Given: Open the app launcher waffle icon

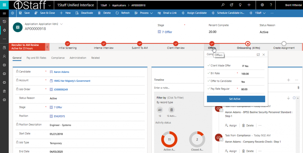Looking at the screenshot, I should pos(4,5).
